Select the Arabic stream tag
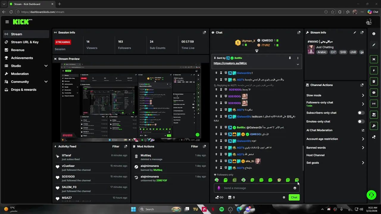 [322, 52]
